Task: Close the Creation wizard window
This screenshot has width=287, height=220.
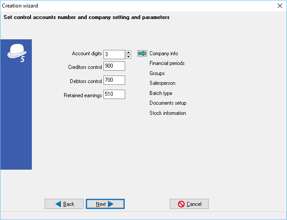Action: (279, 6)
